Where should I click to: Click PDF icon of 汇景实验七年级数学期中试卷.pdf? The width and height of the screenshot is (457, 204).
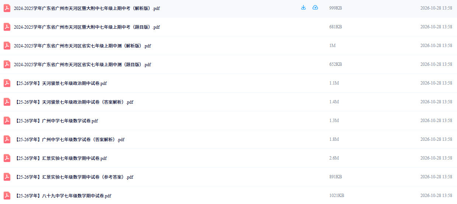[x=7, y=158]
